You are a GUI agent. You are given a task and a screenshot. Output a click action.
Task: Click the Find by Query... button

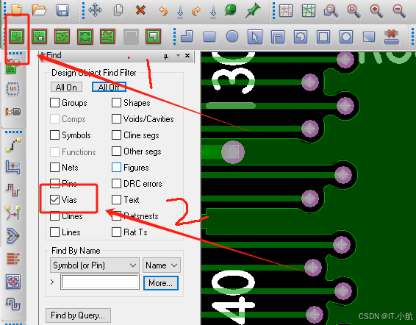pyautogui.click(x=78, y=315)
